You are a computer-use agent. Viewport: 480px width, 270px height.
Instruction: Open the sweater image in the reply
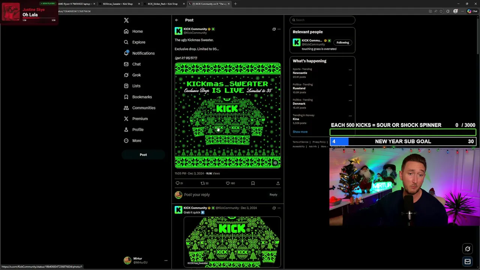[x=232, y=242]
